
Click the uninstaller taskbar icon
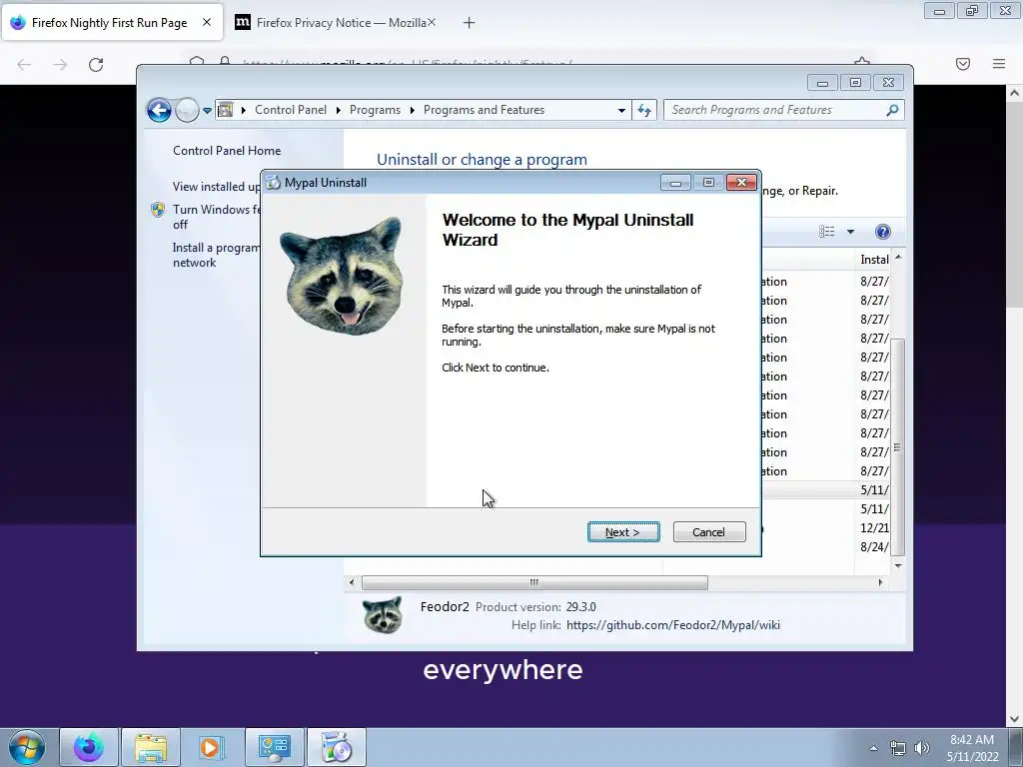click(336, 747)
